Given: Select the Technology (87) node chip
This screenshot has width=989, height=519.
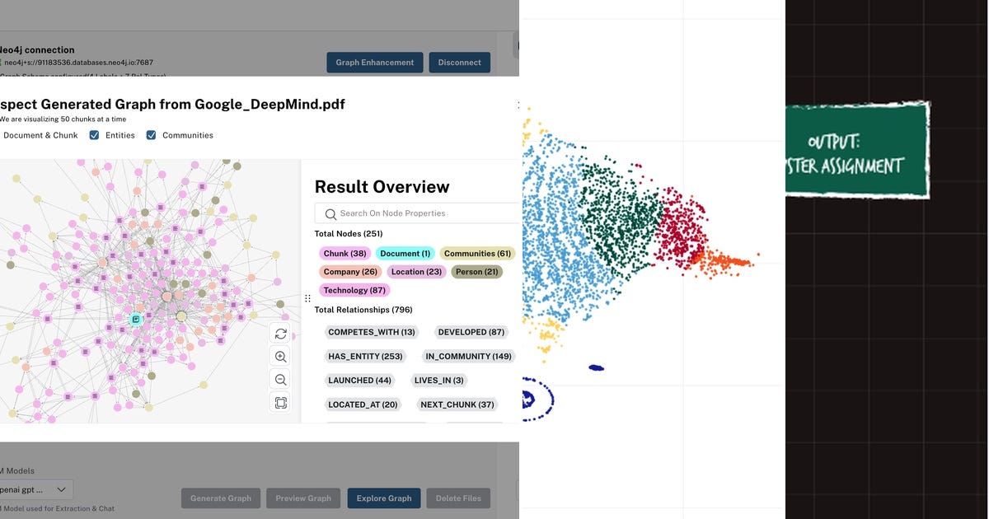Looking at the screenshot, I should click(x=354, y=290).
